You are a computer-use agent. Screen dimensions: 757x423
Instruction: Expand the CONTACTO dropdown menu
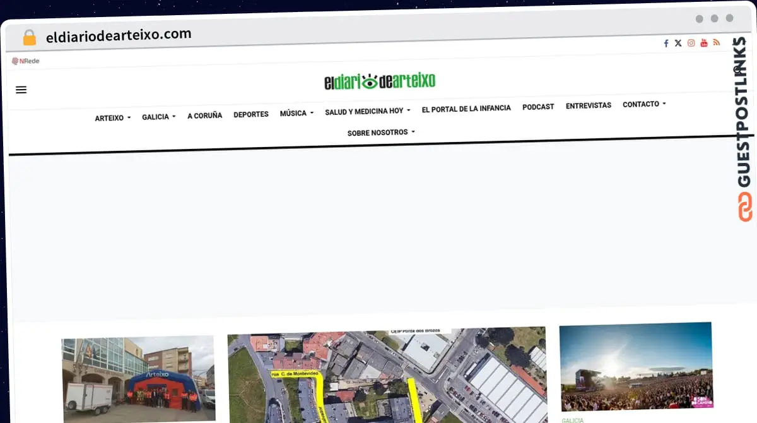point(644,104)
